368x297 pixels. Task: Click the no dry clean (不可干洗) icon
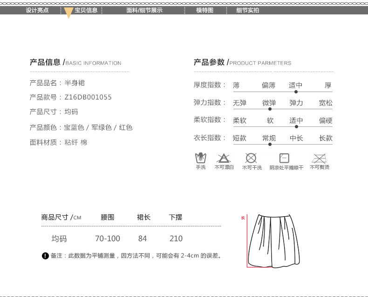(251, 158)
